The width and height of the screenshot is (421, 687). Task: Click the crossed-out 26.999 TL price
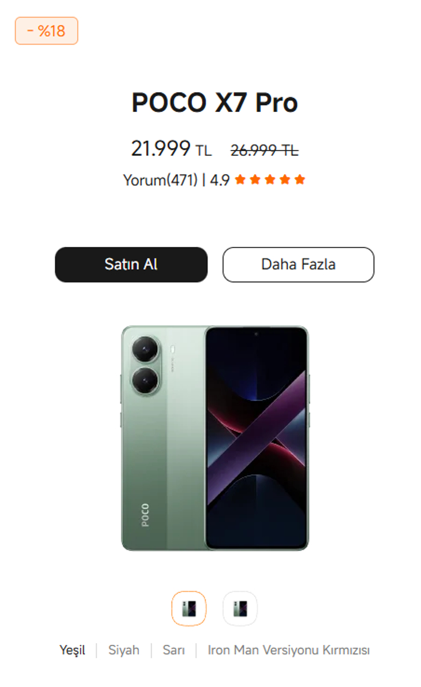point(265,151)
